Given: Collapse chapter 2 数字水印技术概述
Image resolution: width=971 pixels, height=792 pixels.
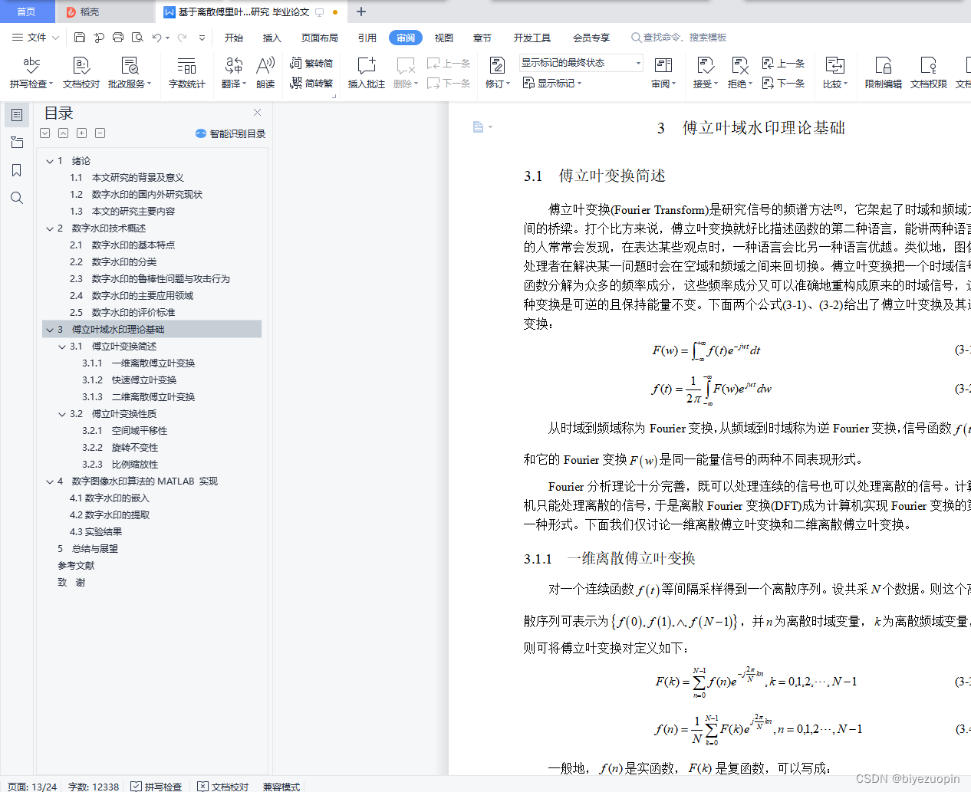Looking at the screenshot, I should (x=50, y=228).
